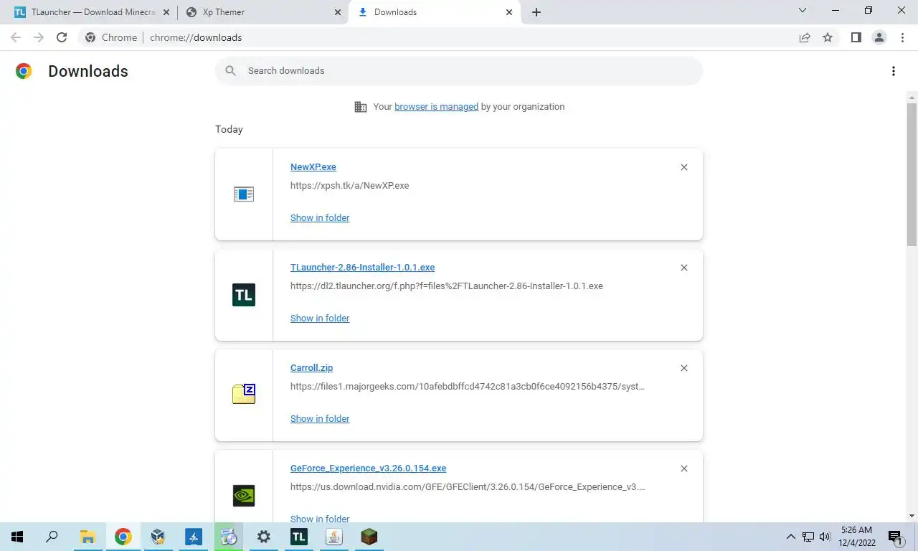Share this page icon

[805, 37]
